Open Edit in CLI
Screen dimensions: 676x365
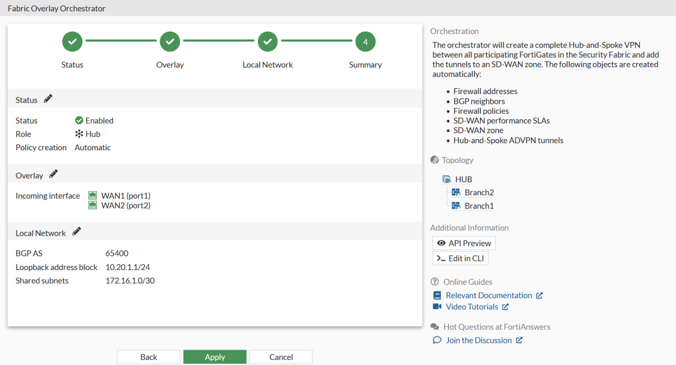click(460, 258)
